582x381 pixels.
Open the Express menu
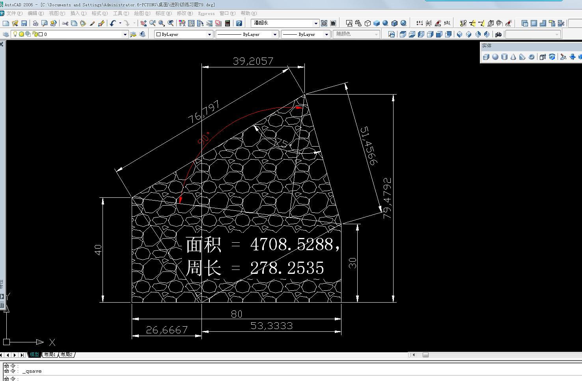pos(206,13)
